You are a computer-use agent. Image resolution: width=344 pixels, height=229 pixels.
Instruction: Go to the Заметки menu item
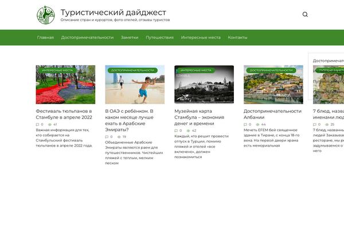tap(130, 37)
